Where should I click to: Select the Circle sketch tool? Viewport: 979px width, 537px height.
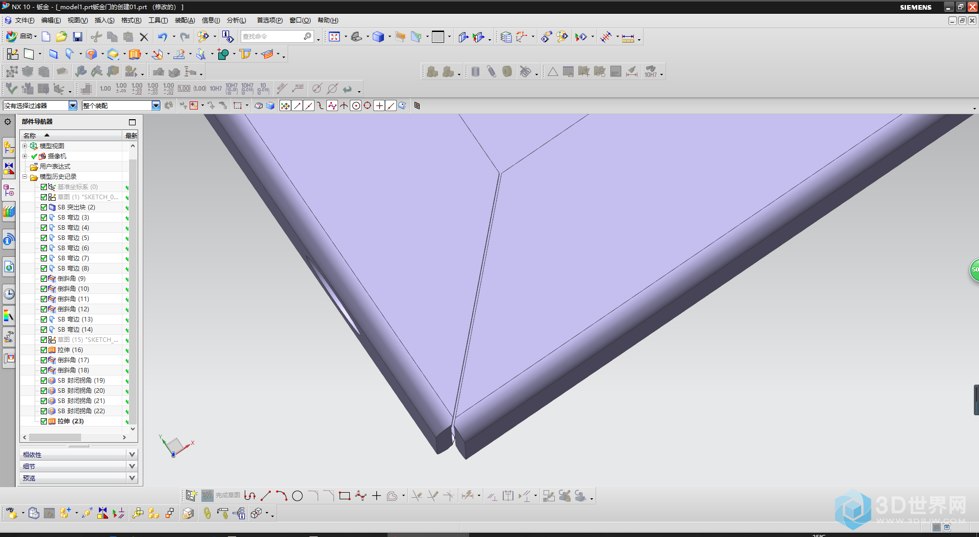click(x=298, y=496)
